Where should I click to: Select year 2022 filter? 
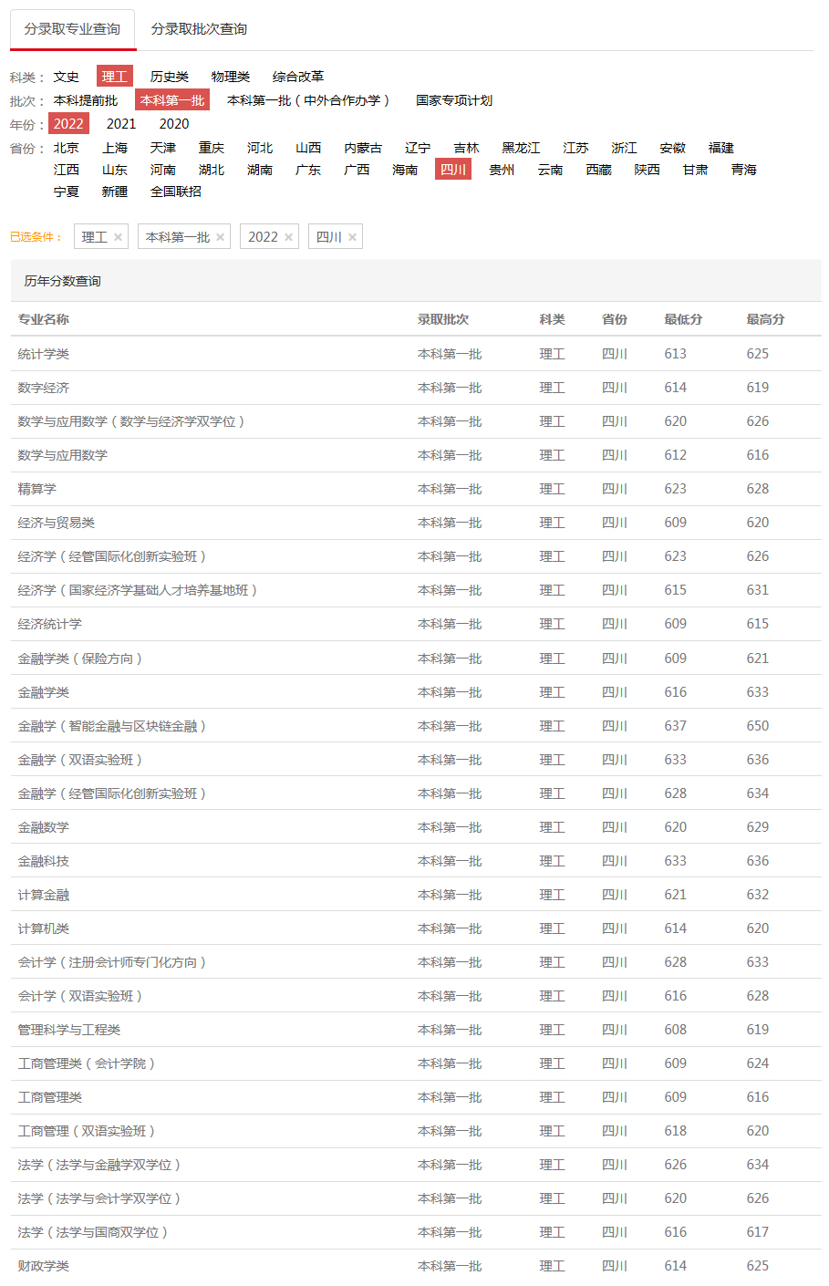click(x=68, y=124)
